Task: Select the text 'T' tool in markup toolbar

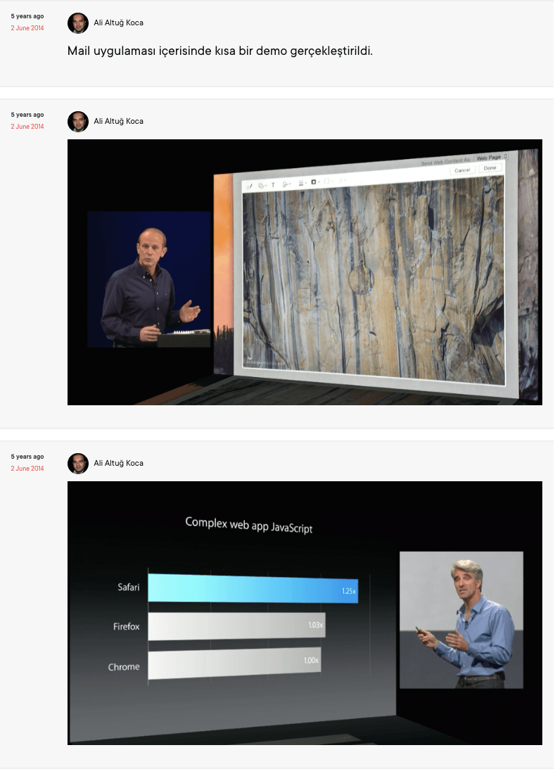Action: [x=273, y=185]
